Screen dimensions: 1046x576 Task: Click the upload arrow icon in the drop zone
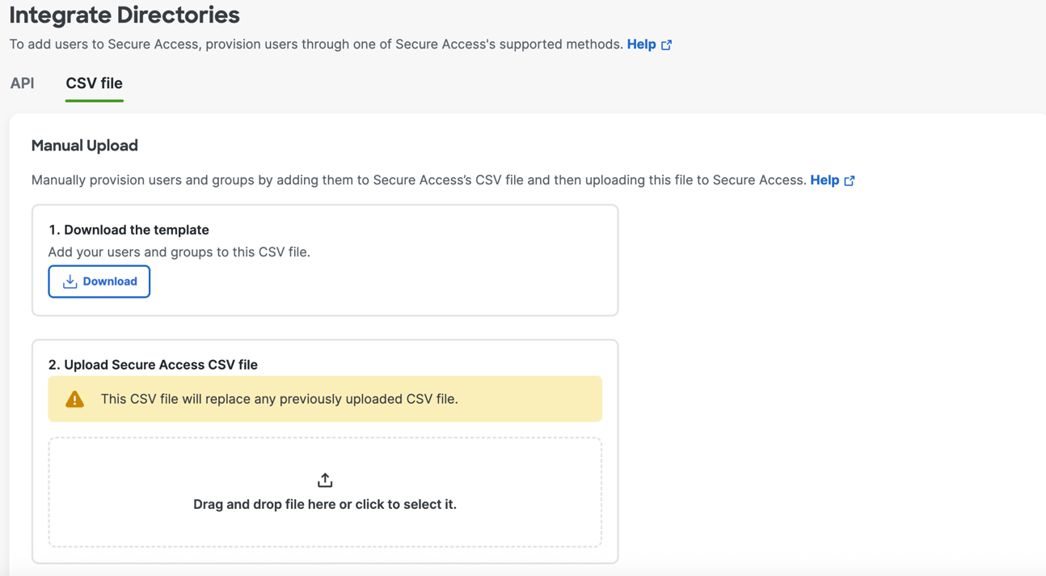point(325,481)
